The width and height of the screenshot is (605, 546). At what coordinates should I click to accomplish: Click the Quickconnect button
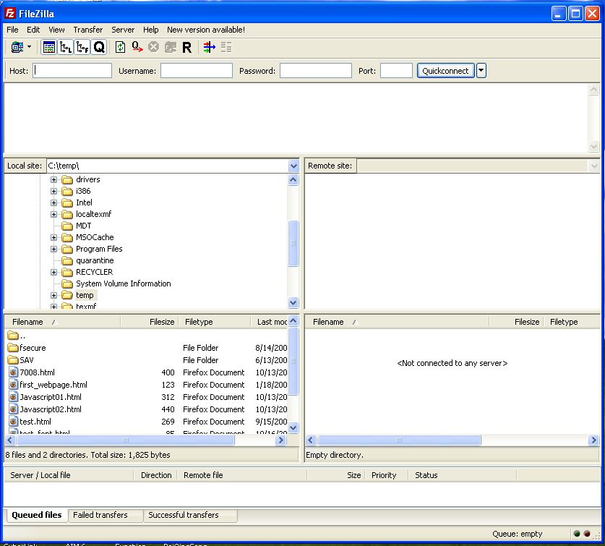[446, 71]
